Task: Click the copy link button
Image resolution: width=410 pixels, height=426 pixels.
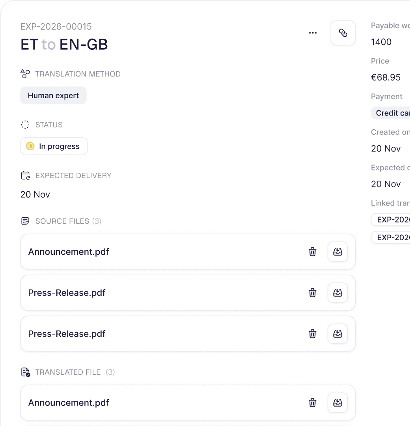Action: [343, 33]
